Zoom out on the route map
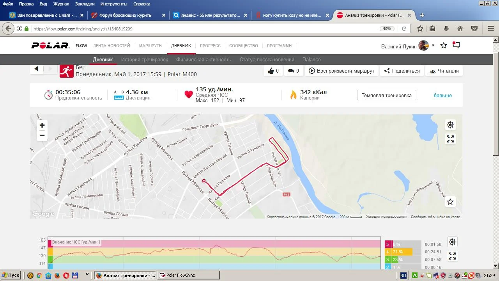Image resolution: width=499 pixels, height=281 pixels. tap(42, 135)
